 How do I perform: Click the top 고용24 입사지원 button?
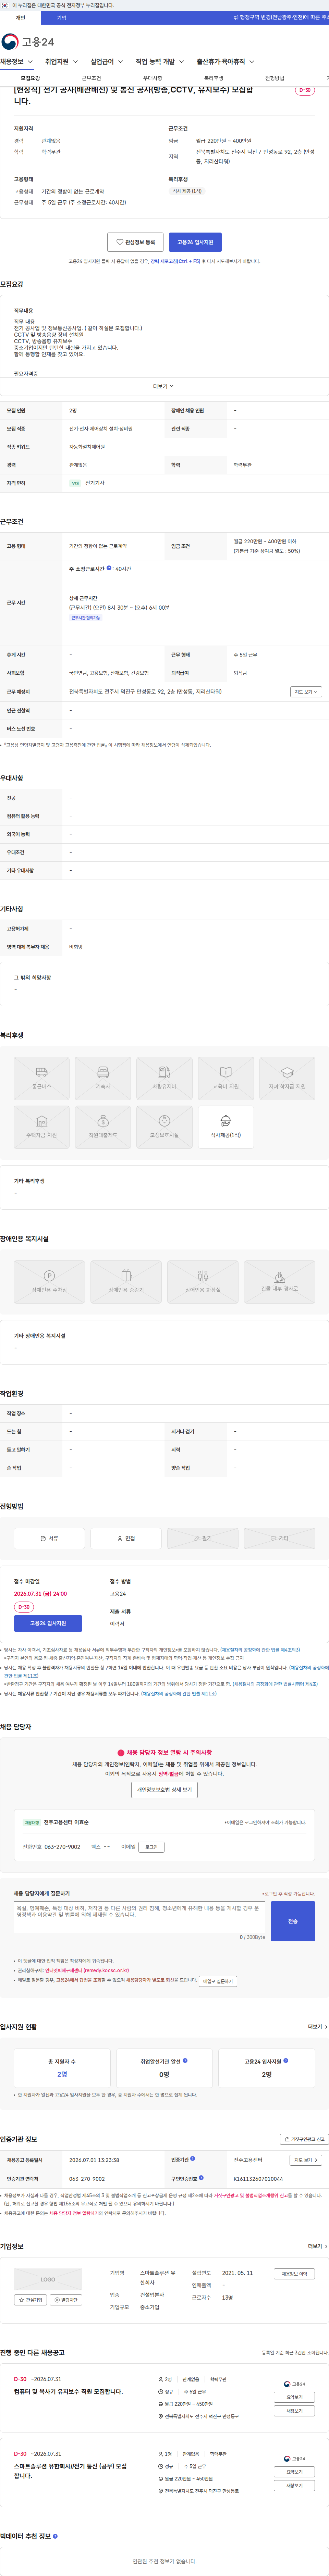coord(195,242)
